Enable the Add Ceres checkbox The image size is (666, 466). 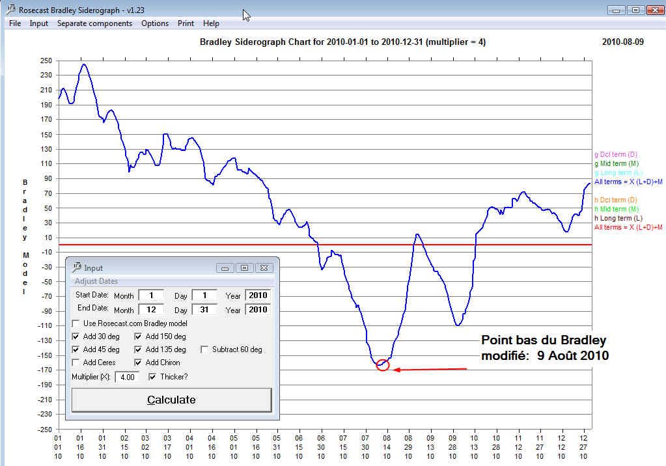77,363
